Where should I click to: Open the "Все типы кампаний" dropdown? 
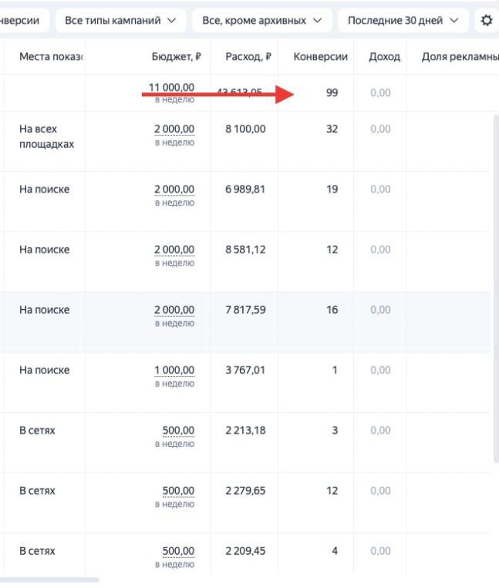120,21
